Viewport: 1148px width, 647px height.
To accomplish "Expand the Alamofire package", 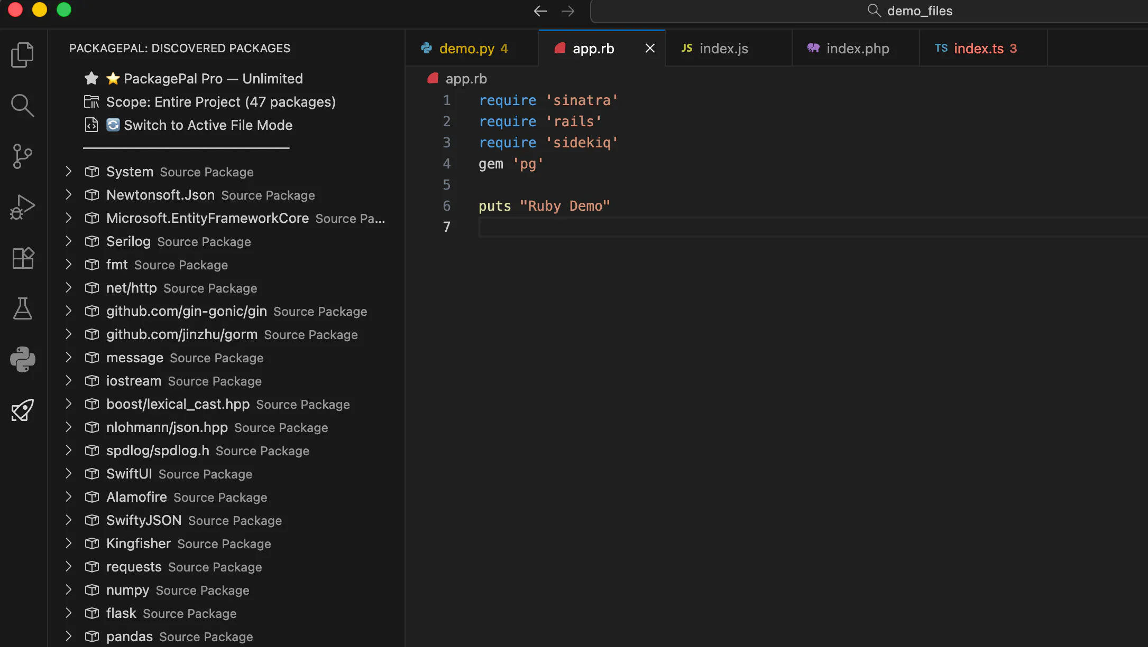I will 68,497.
